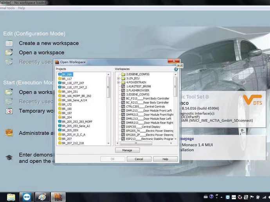Open the External tools menu

pyautogui.click(x=7, y=8)
